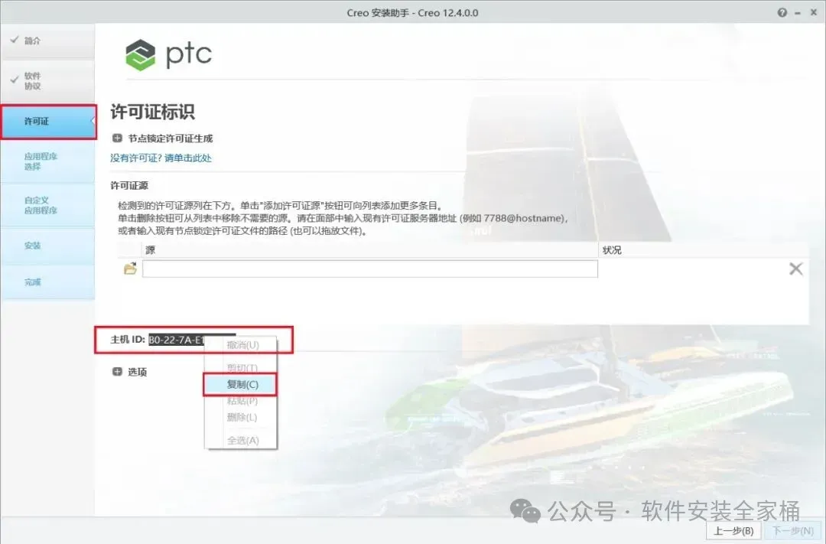The image size is (826, 544).
Task: Expand the 选项 section
Action: [x=117, y=372]
